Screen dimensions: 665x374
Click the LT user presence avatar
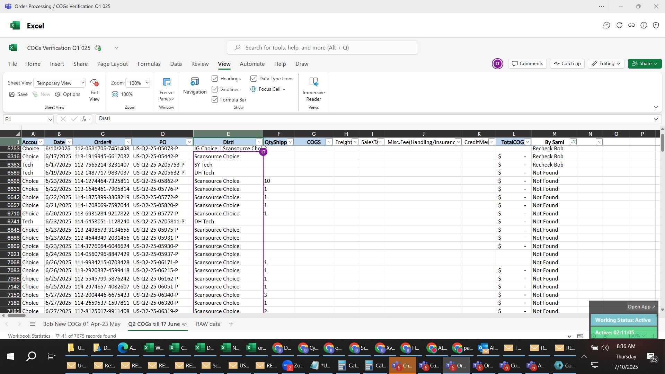click(497, 64)
